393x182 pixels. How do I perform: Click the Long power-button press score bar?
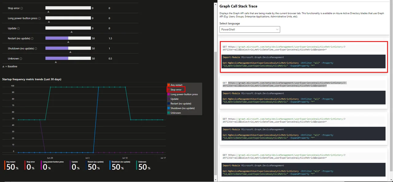pyautogui.click(x=68, y=18)
